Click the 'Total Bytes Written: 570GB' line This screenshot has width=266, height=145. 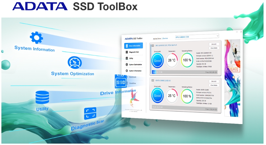click(204, 66)
